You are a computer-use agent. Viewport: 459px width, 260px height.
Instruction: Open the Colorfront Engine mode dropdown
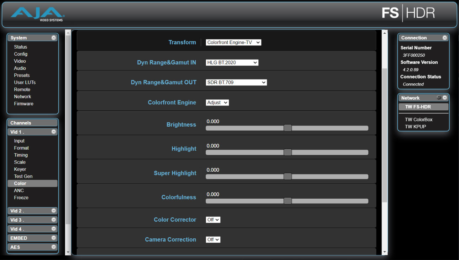point(217,103)
